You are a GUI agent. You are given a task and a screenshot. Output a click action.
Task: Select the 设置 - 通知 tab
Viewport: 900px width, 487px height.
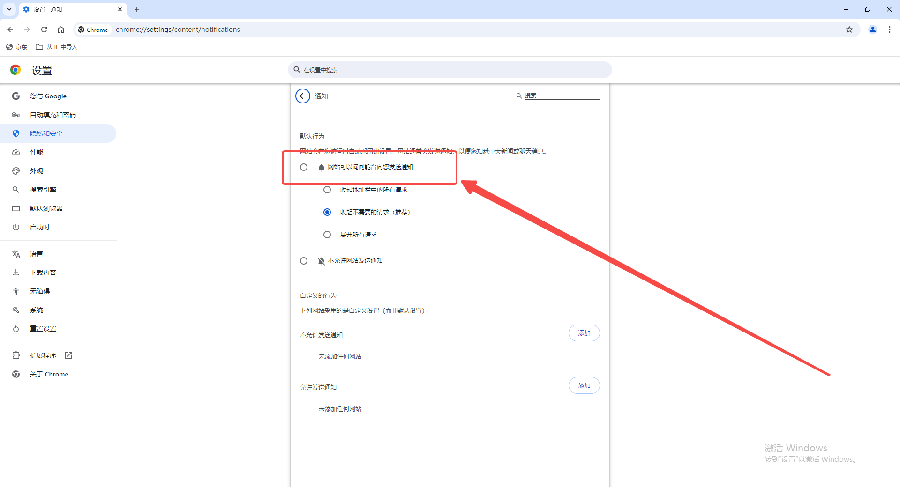[x=73, y=9]
